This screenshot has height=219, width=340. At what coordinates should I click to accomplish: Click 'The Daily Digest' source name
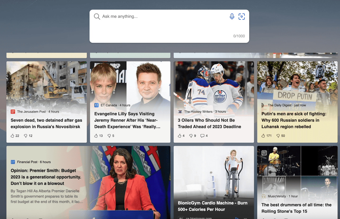tap(279, 105)
